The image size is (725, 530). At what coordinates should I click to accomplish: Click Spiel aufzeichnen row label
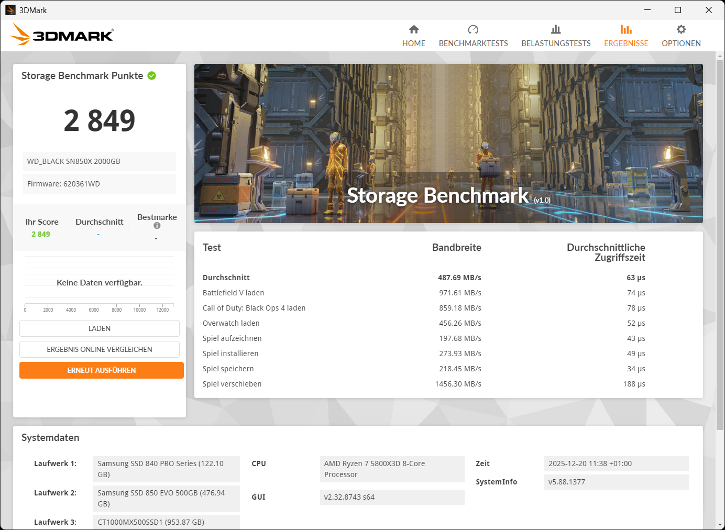pyautogui.click(x=232, y=338)
